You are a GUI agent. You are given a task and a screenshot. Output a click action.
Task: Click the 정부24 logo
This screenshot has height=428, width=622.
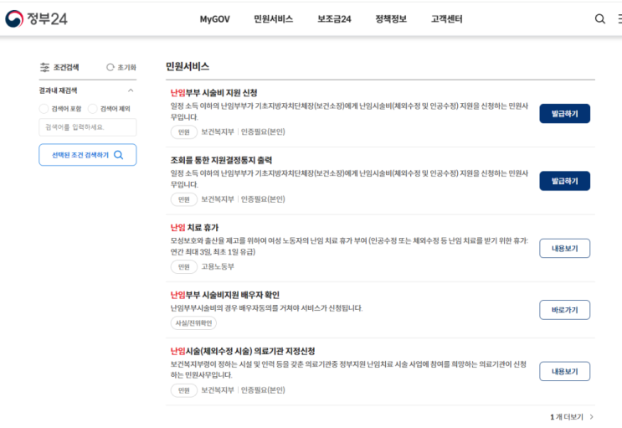pyautogui.click(x=37, y=18)
